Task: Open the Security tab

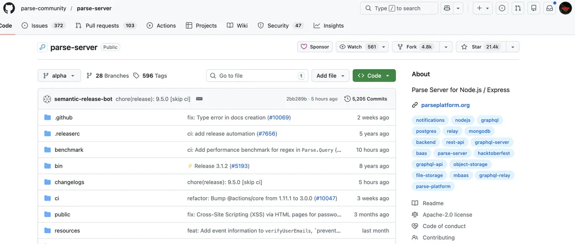Action: click(x=277, y=26)
